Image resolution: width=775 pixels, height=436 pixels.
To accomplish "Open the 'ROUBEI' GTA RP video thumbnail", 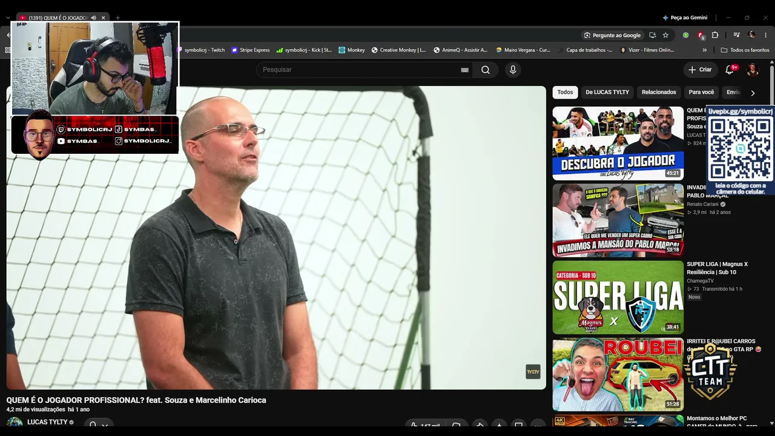I will click(x=618, y=374).
